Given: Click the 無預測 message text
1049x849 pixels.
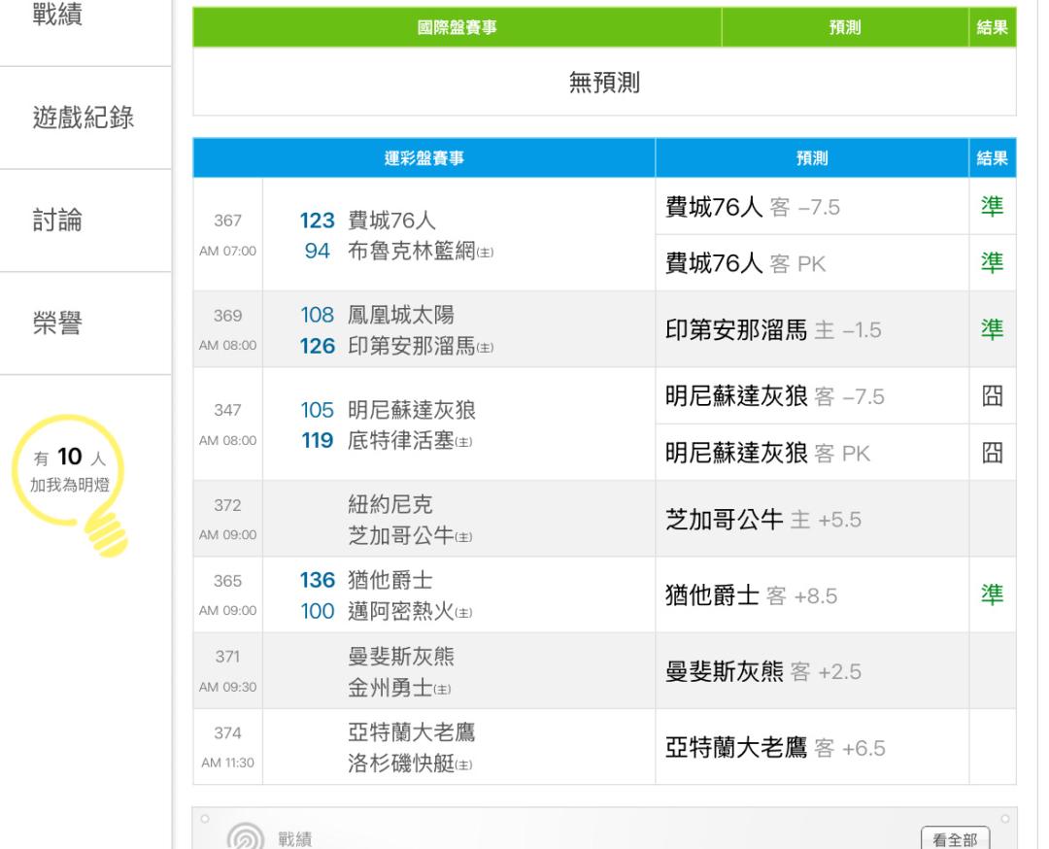Looking at the screenshot, I should coord(604,83).
